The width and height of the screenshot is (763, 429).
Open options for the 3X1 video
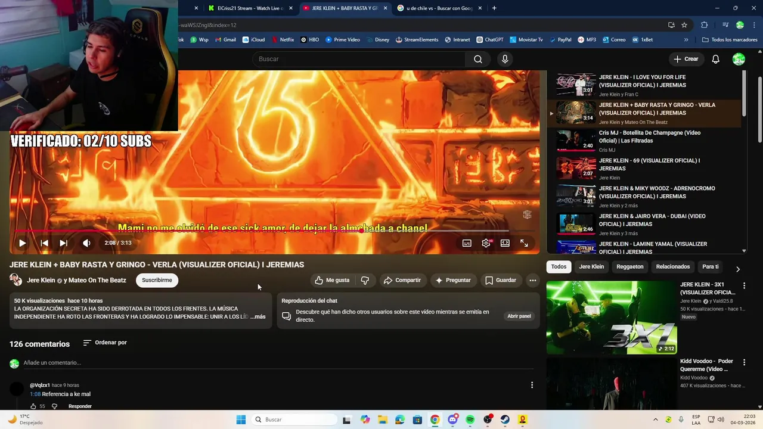tap(744, 286)
